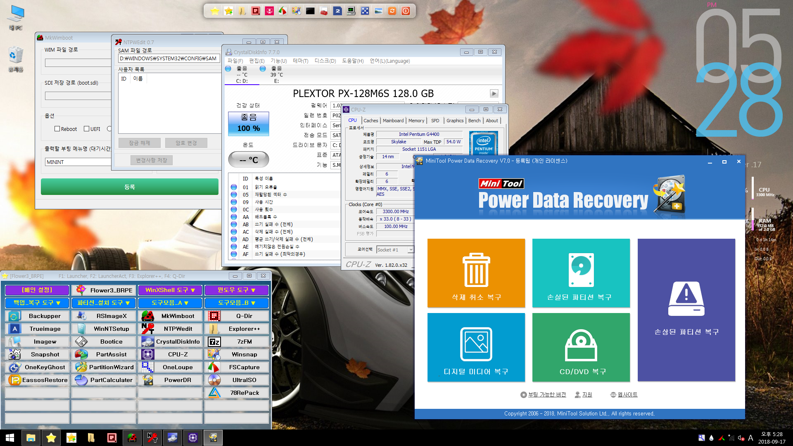Click the 손실된 파티션 복구 tile

(581, 273)
